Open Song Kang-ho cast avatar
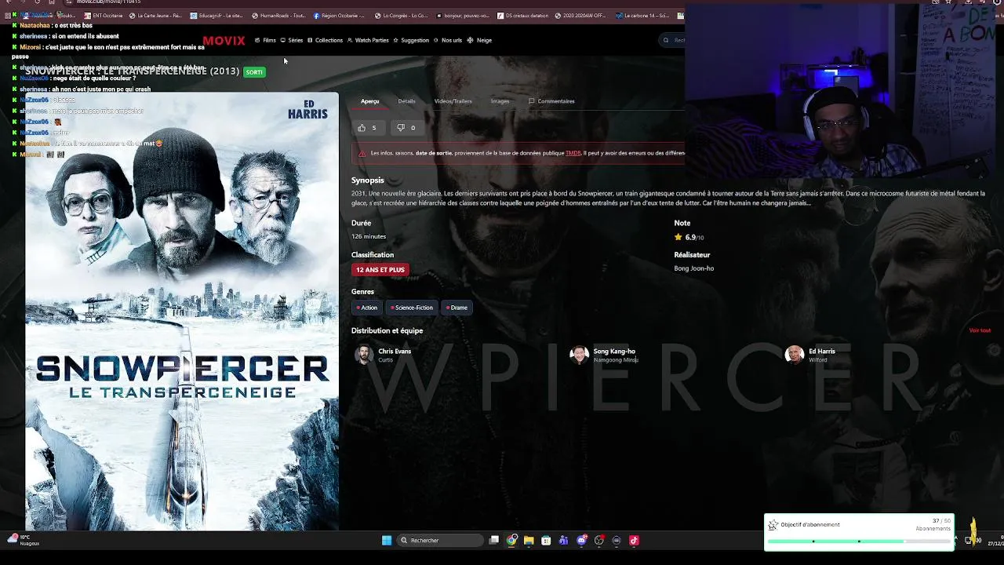 [579, 355]
